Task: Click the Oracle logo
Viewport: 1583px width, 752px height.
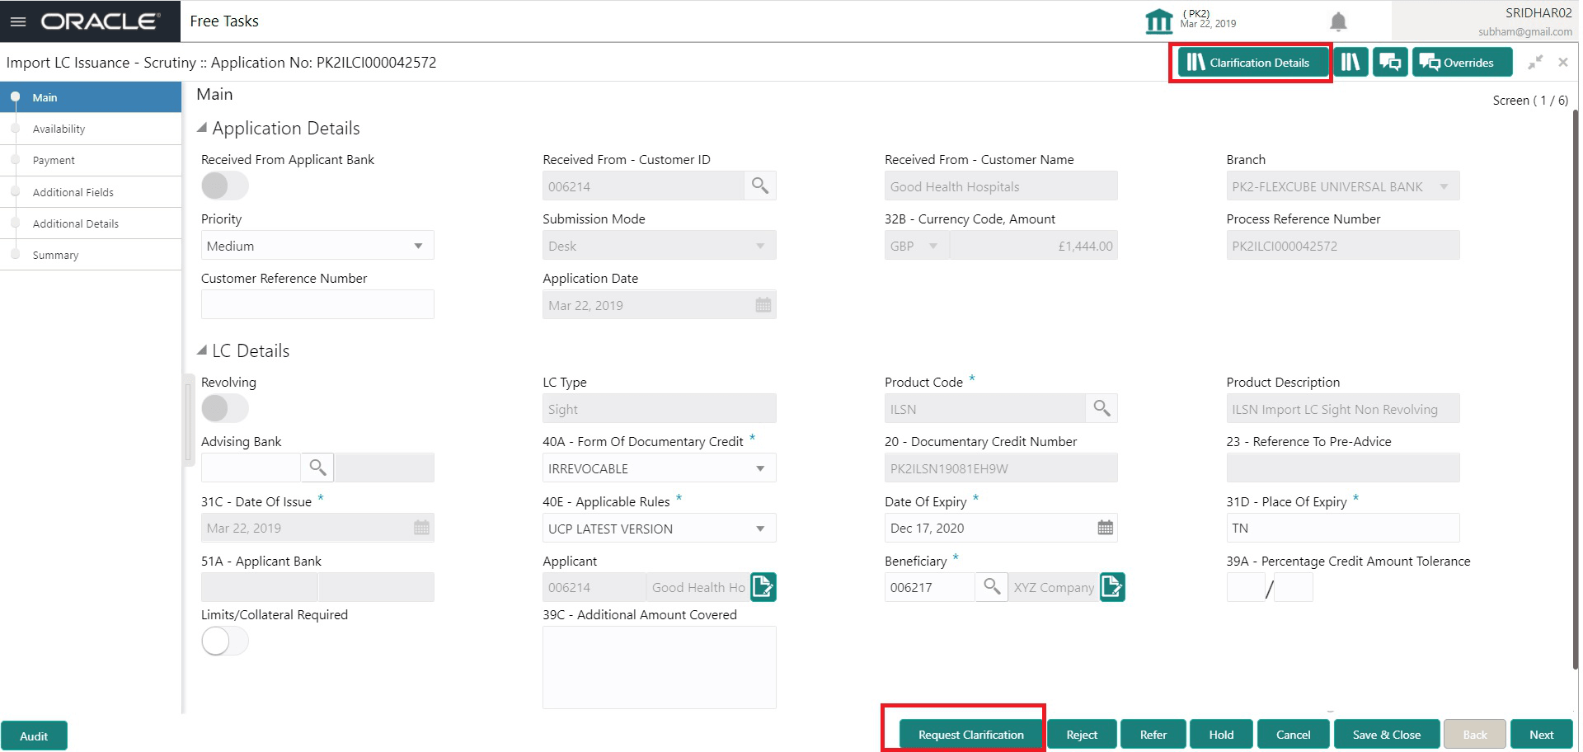Action: pyautogui.click(x=101, y=21)
